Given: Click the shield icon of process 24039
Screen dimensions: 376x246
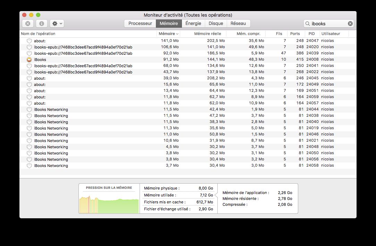Looking at the screenshot, I should 29,53.
